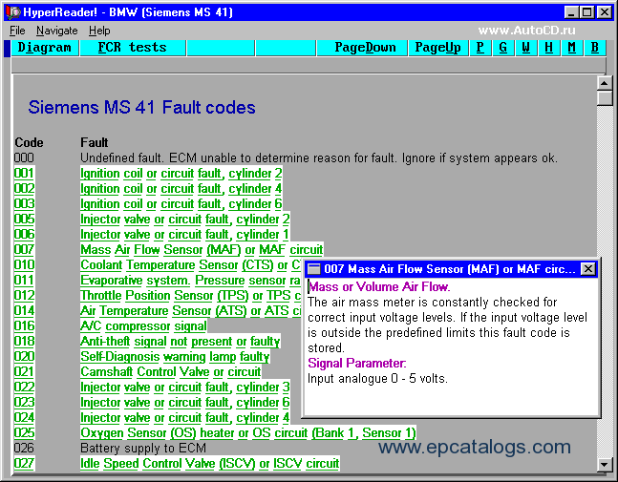Open Camshaft Control Valve or circuit link
This screenshot has width=618, height=482.
click(171, 372)
